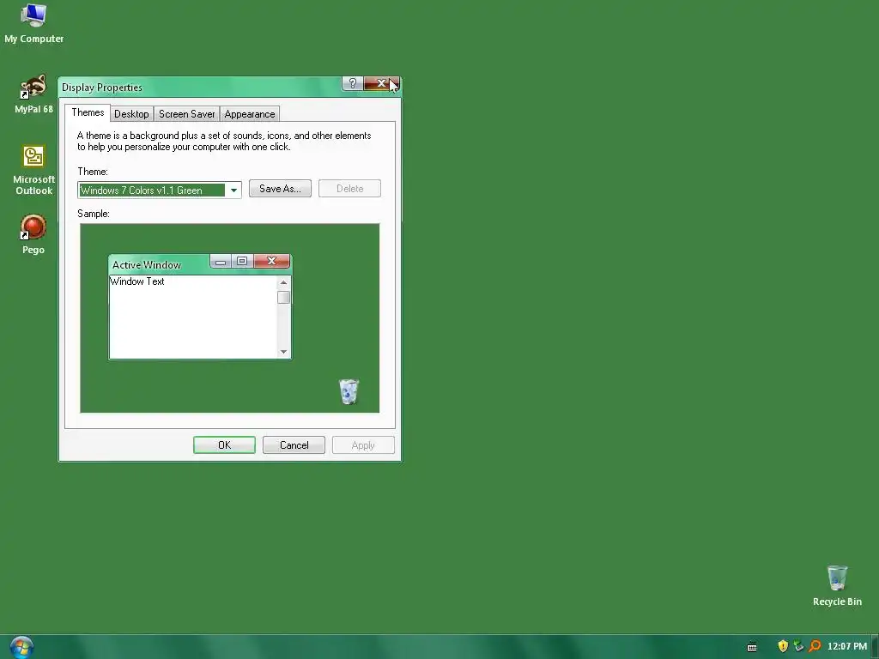Image resolution: width=879 pixels, height=659 pixels.
Task: Click the sample window scrollbar thumb
Action: (283, 297)
